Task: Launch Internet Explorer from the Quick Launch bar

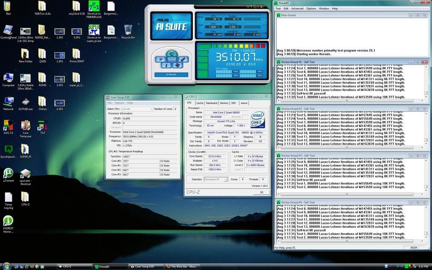Action: click(x=27, y=267)
